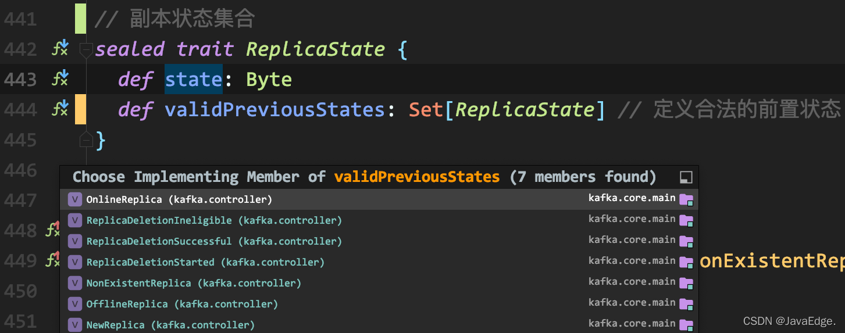The height and width of the screenshot is (333, 845).
Task: Pick ReplicaDeletionStarted in the popup list
Action: [379, 262]
